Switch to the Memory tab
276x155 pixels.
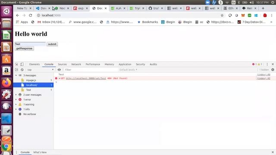109,64
